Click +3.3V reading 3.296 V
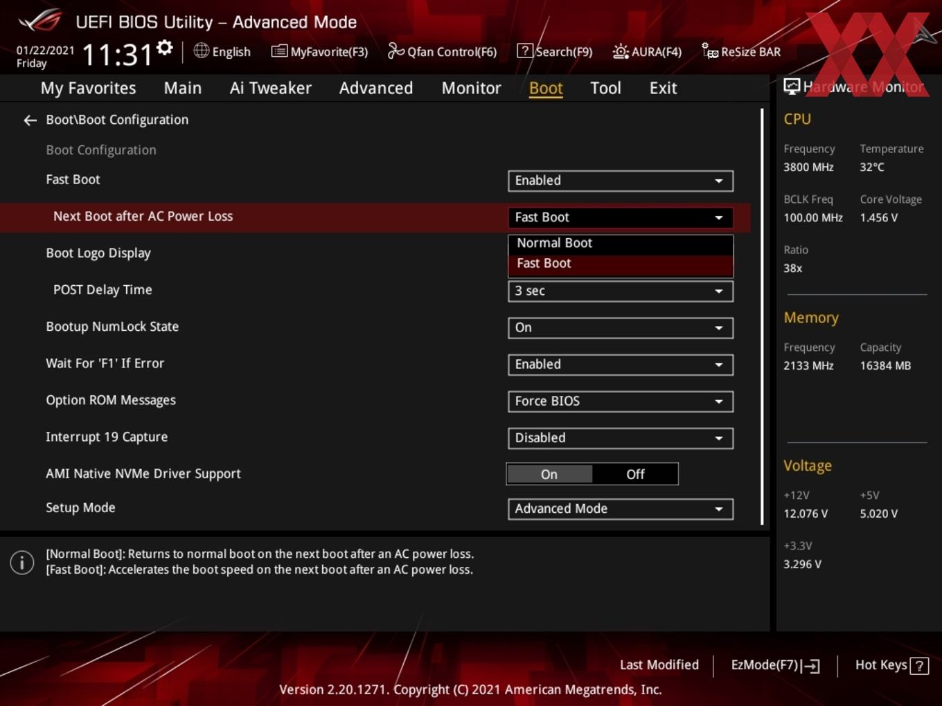 click(x=802, y=564)
